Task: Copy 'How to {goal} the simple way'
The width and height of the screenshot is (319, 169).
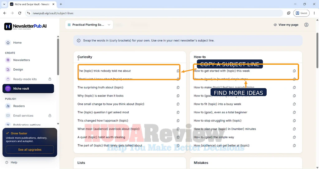Action: pyautogui.click(x=294, y=137)
